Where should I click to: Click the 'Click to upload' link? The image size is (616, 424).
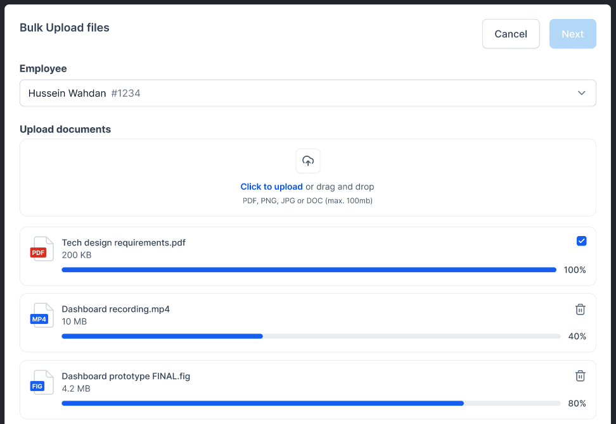pos(271,187)
